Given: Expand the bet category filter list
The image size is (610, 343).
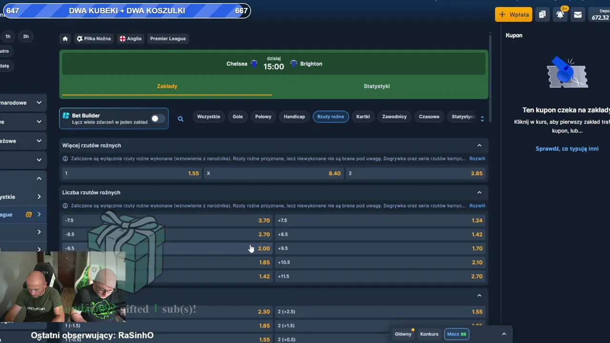Looking at the screenshot, I should tap(482, 119).
